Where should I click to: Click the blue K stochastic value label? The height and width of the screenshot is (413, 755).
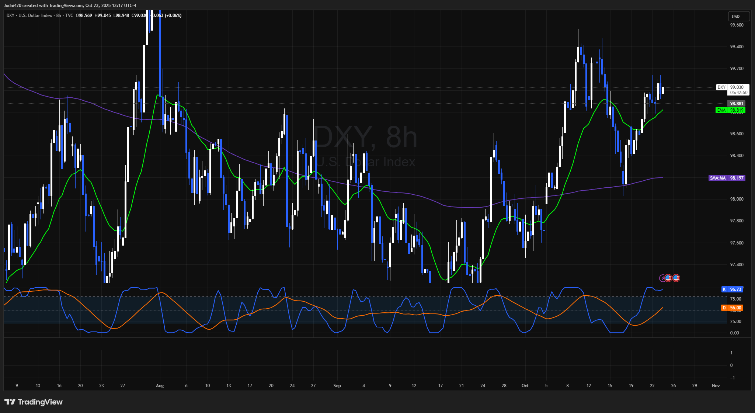click(732, 289)
